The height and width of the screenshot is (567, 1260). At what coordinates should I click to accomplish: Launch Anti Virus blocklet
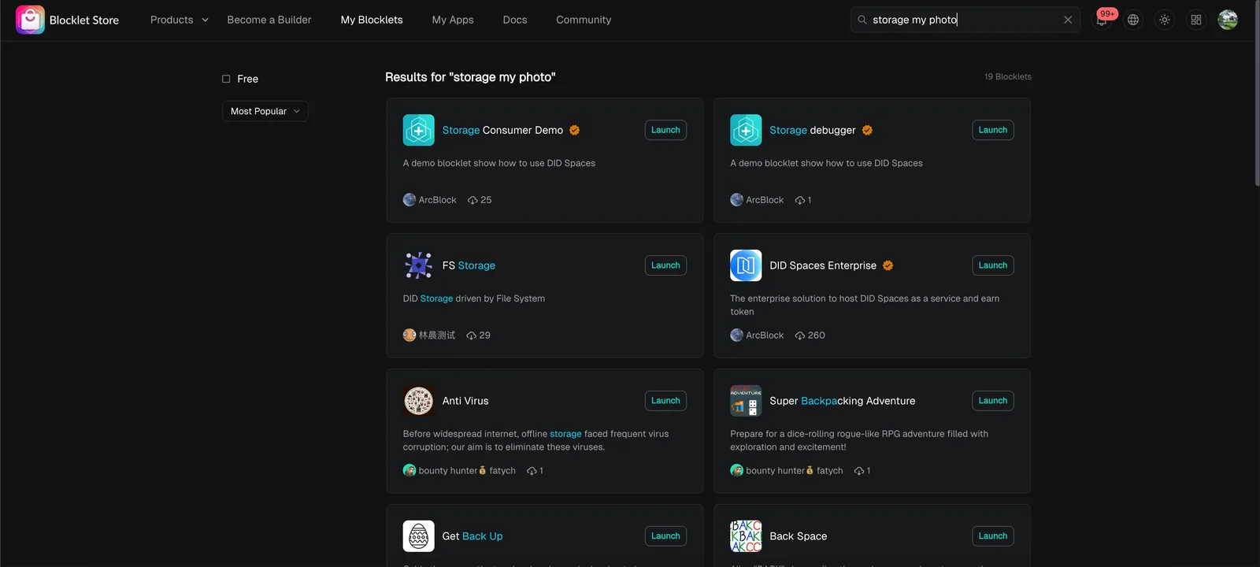(665, 401)
